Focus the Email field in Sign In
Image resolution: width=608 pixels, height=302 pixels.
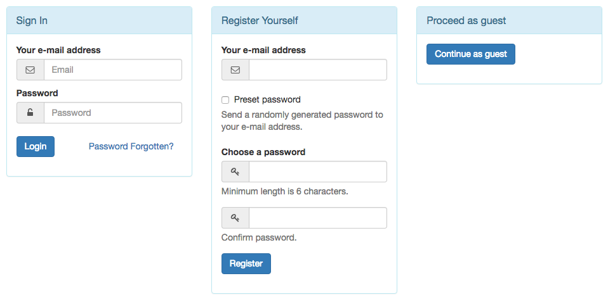113,70
